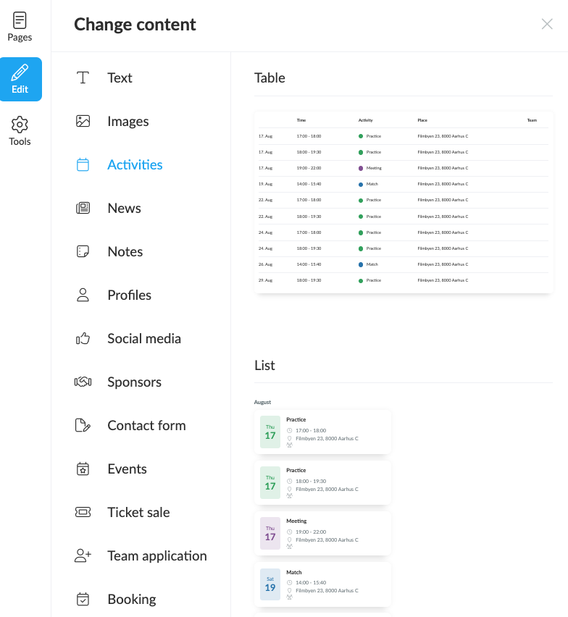The height and width of the screenshot is (617, 568).
Task: Pick Social media content type
Action: (144, 338)
